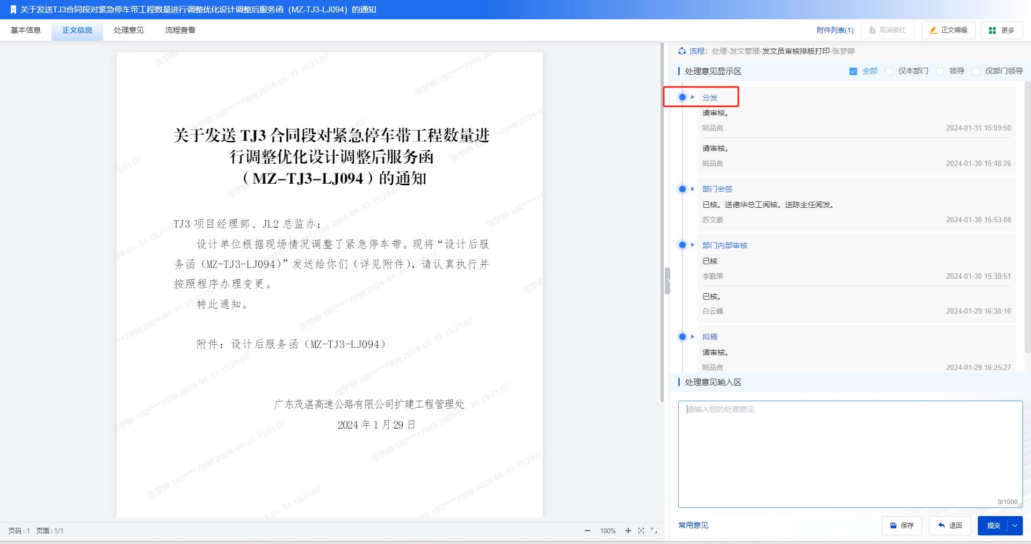Click the fit-to-page icon
Viewport: 1031px width, 544px height.
point(641,531)
